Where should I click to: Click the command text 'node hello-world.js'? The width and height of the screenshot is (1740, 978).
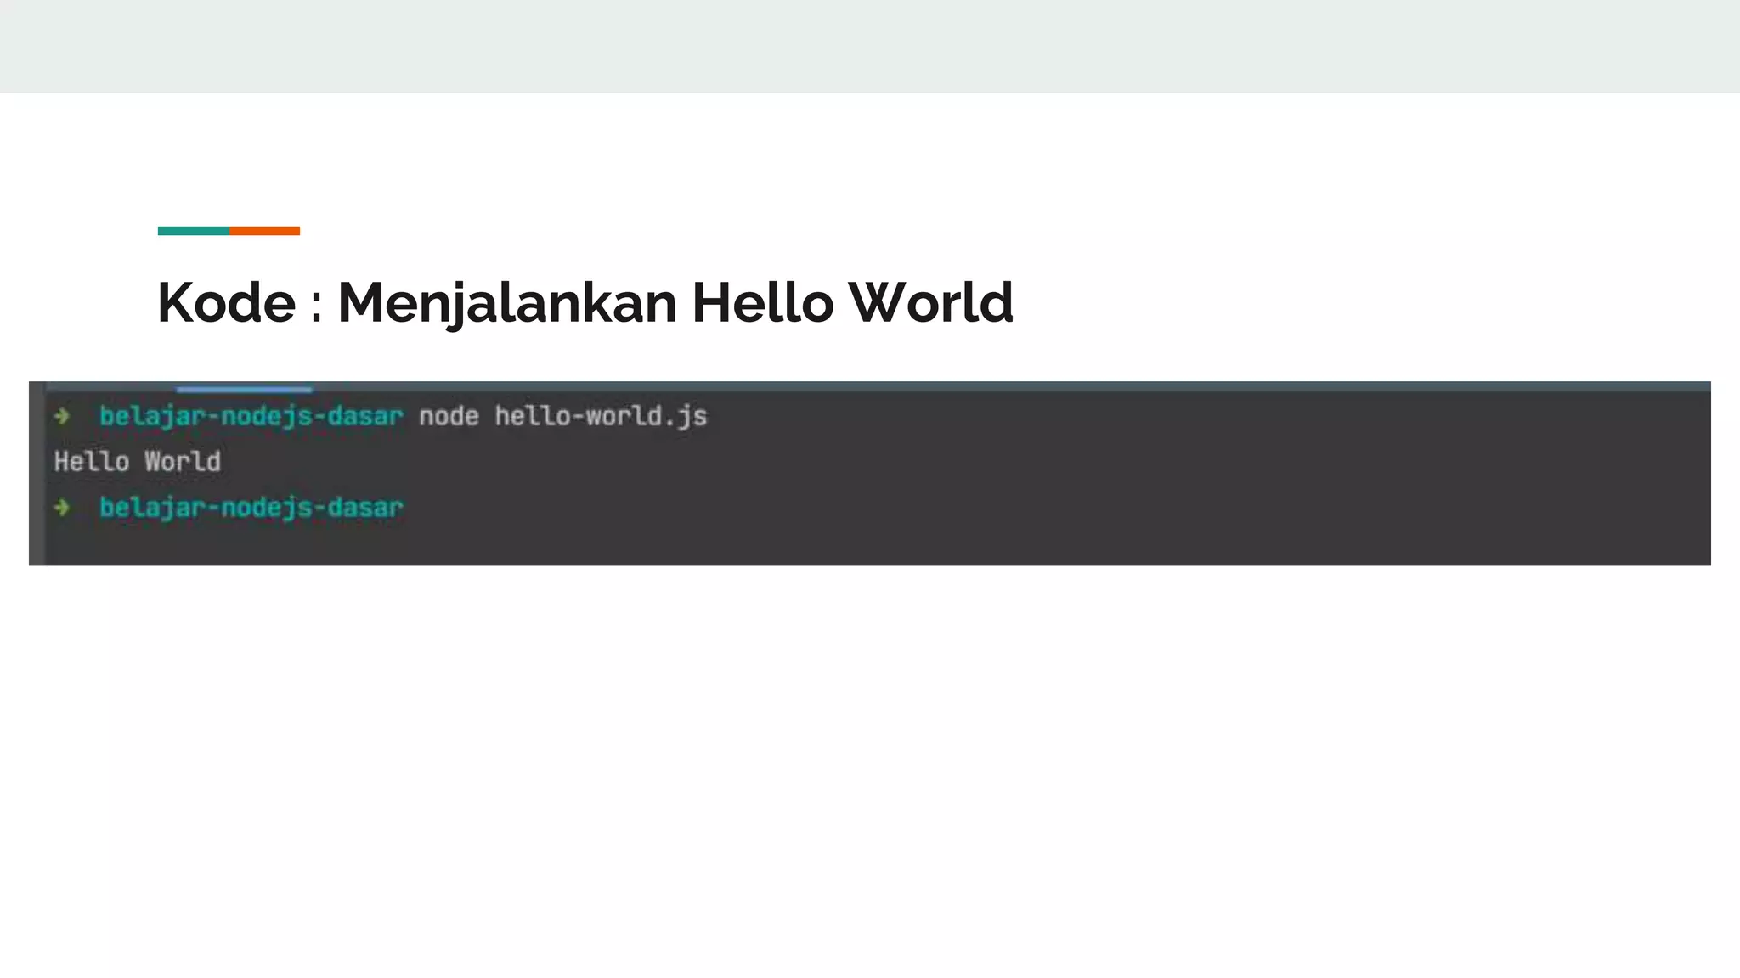(x=562, y=416)
